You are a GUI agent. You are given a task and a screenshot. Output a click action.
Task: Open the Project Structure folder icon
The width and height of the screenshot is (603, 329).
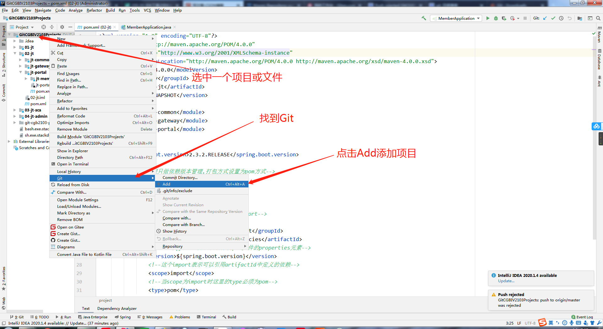[580, 18]
